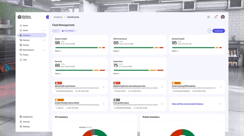Open the help question mark icon
The width and height of the screenshot is (244, 136).
[x=208, y=17]
